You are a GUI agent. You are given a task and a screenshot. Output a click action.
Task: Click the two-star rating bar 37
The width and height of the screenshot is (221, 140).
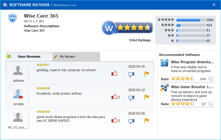point(191,35)
